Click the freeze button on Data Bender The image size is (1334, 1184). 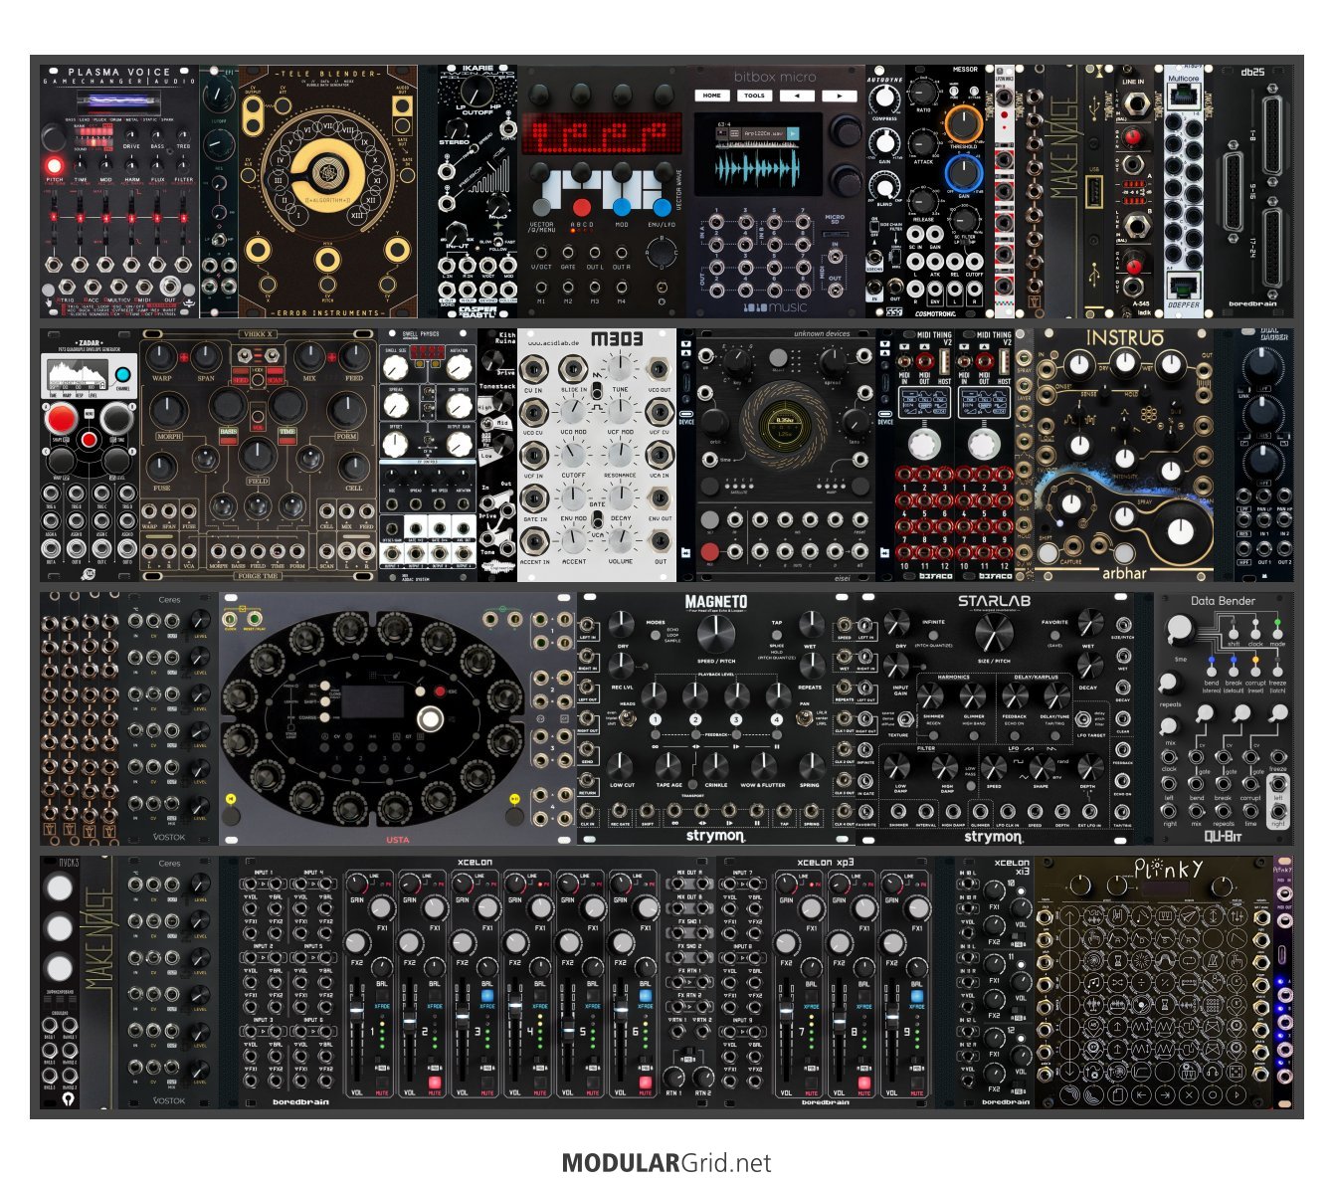tap(1277, 671)
